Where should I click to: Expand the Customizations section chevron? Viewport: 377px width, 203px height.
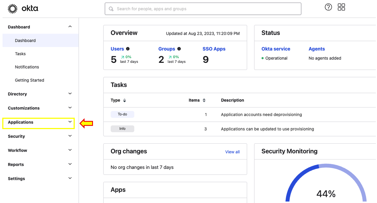click(70, 108)
